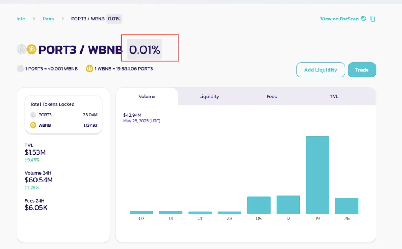Click the Fees 24H value $6.05K
402x249 pixels.
[x=36, y=207]
